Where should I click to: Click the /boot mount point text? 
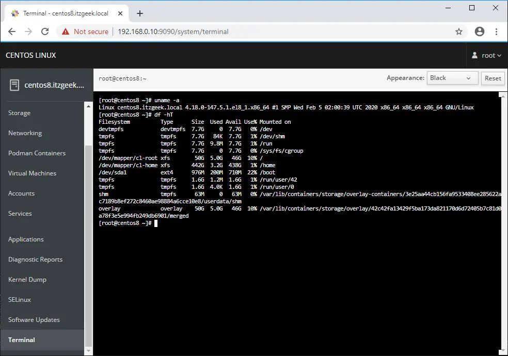[x=267, y=172]
